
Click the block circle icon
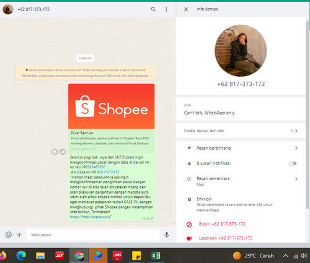tap(189, 225)
